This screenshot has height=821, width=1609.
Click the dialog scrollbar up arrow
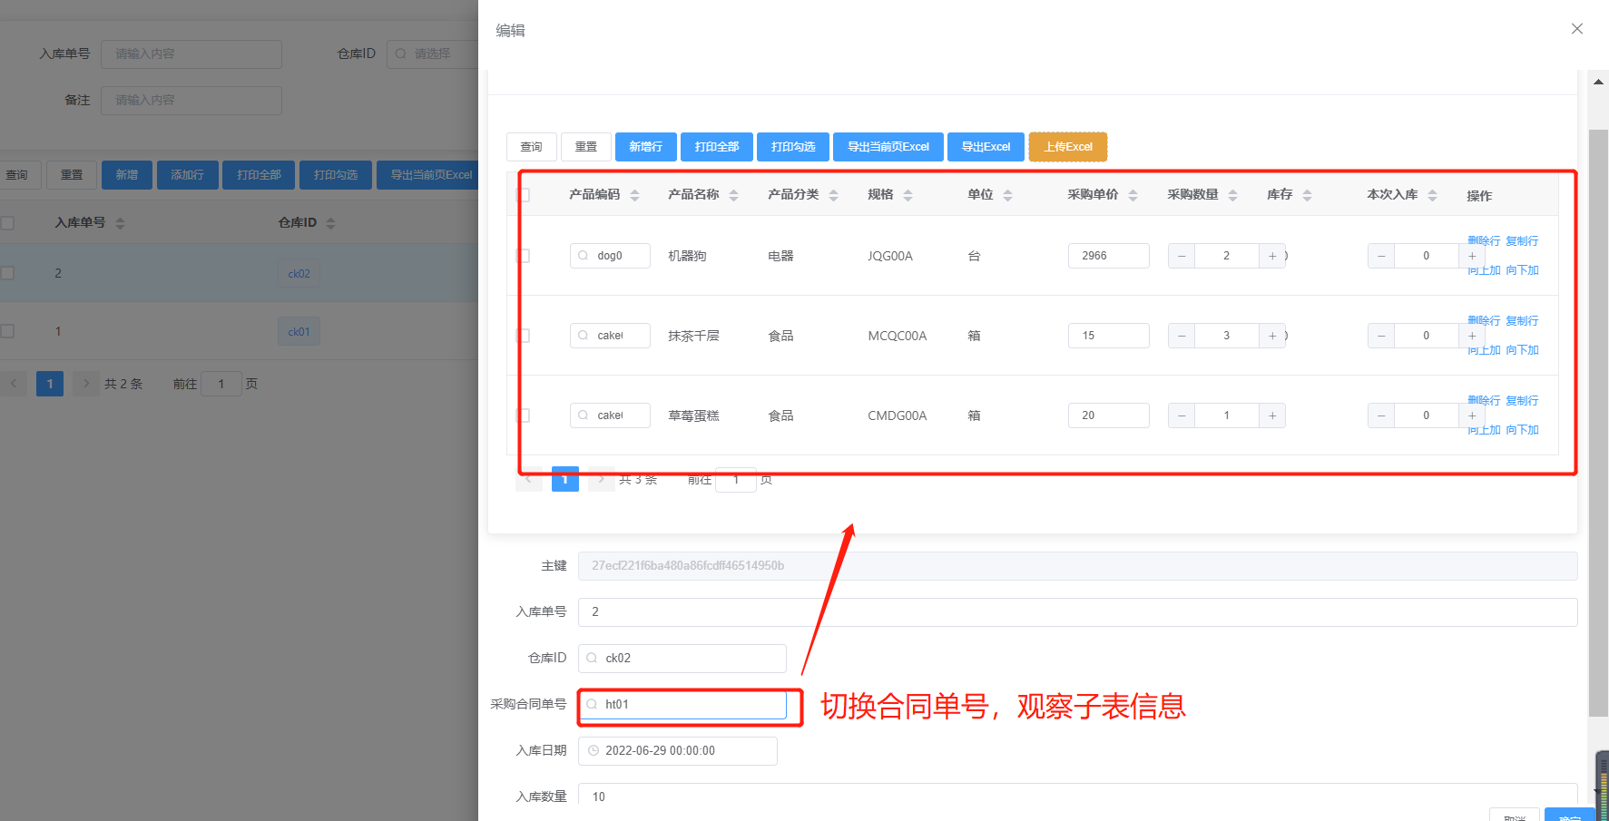pyautogui.click(x=1598, y=82)
